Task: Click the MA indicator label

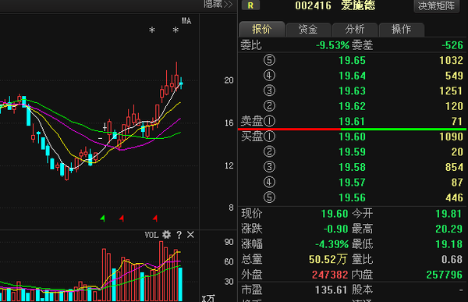Action: 186,20
